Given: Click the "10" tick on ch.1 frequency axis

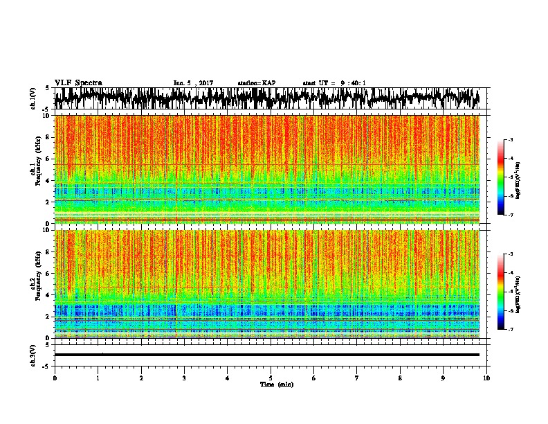Looking at the screenshot, I should click(x=47, y=116).
